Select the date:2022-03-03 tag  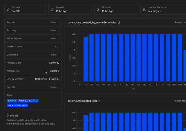click(28, 101)
